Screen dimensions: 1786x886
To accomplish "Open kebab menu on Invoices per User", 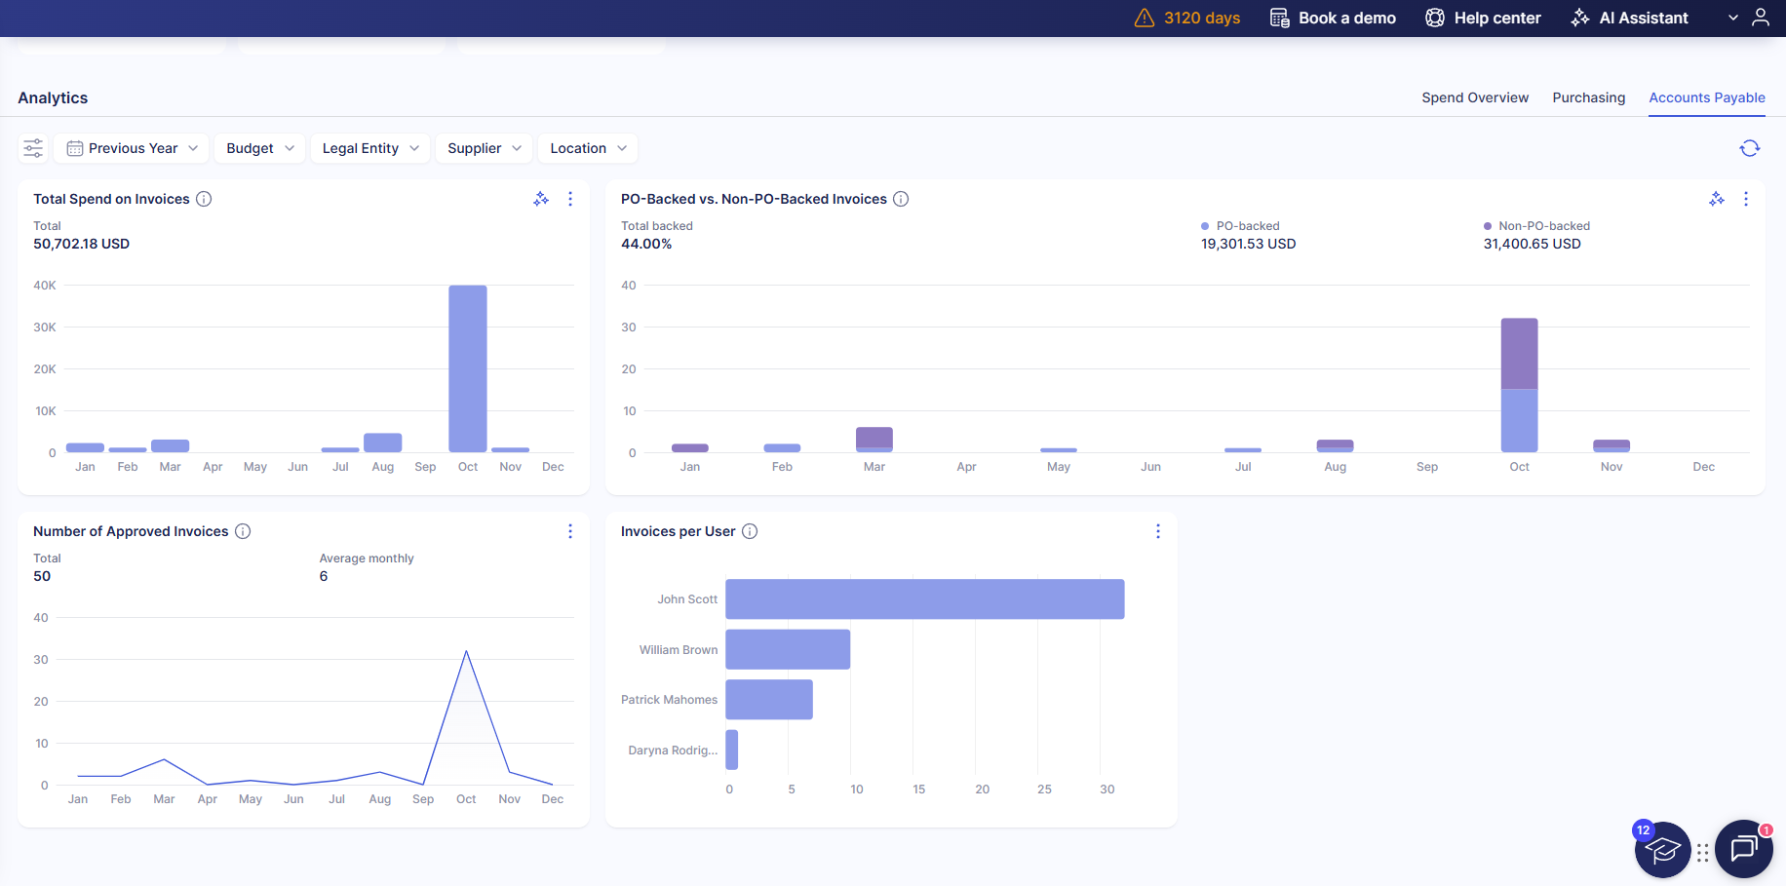I will 1157,531.
